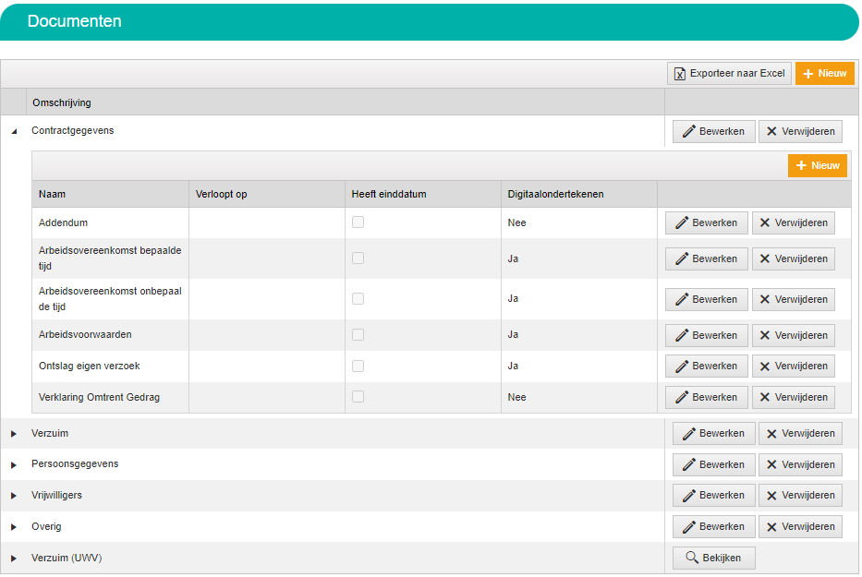Click the plus icon on top Nieuw button
Viewport: 862px width, 577px height.
(x=807, y=74)
